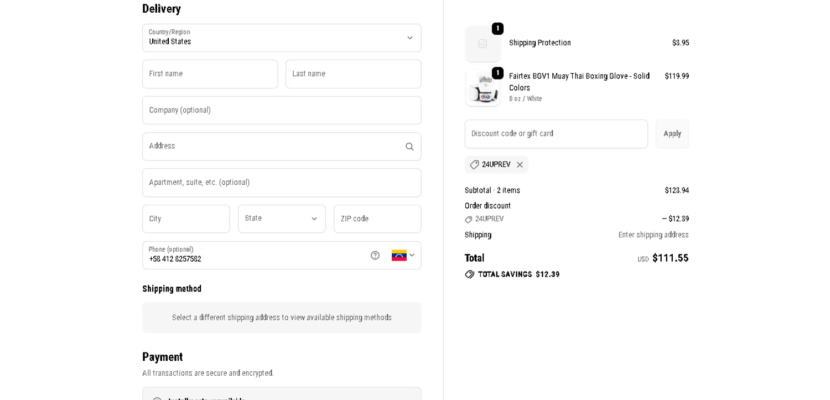Click the City text field
Screen dimensions: 830x400
point(186,219)
